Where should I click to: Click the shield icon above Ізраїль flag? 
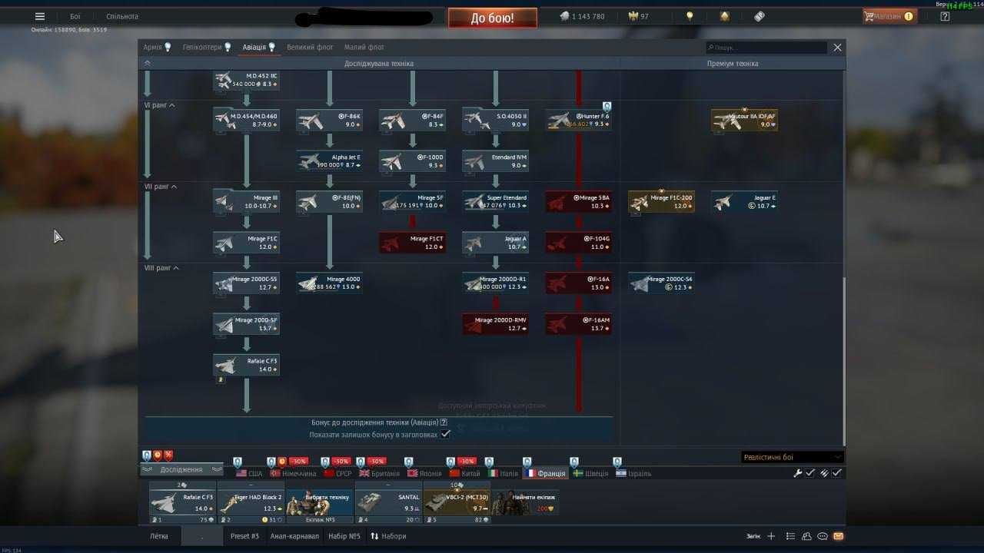coord(617,462)
